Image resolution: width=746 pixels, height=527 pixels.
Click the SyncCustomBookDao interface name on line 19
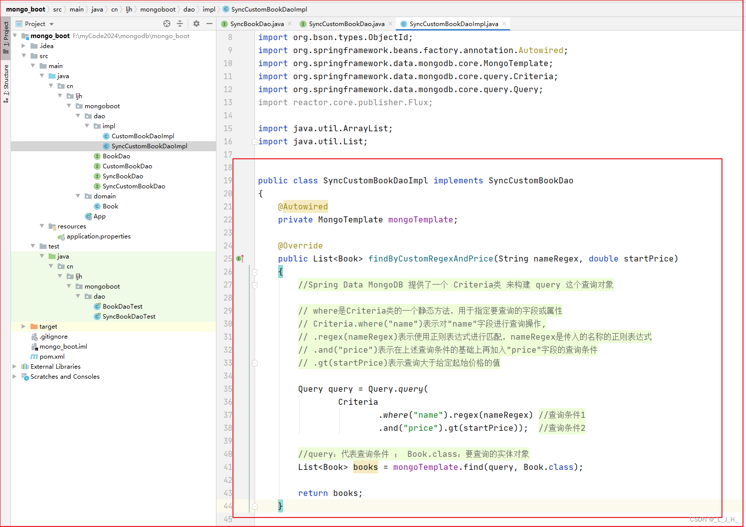pos(531,180)
